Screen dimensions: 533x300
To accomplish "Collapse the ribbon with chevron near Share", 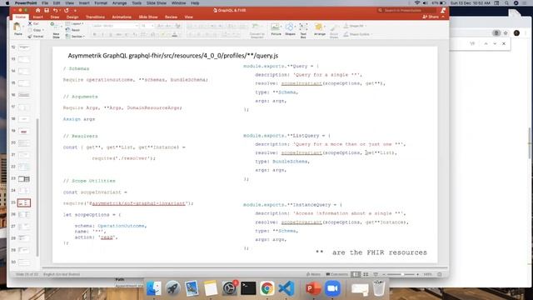I will coord(443,17).
